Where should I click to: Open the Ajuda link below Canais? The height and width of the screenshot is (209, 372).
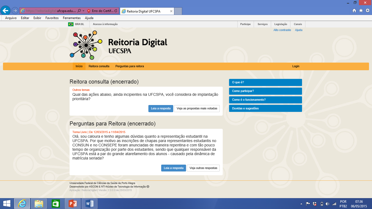point(298,30)
